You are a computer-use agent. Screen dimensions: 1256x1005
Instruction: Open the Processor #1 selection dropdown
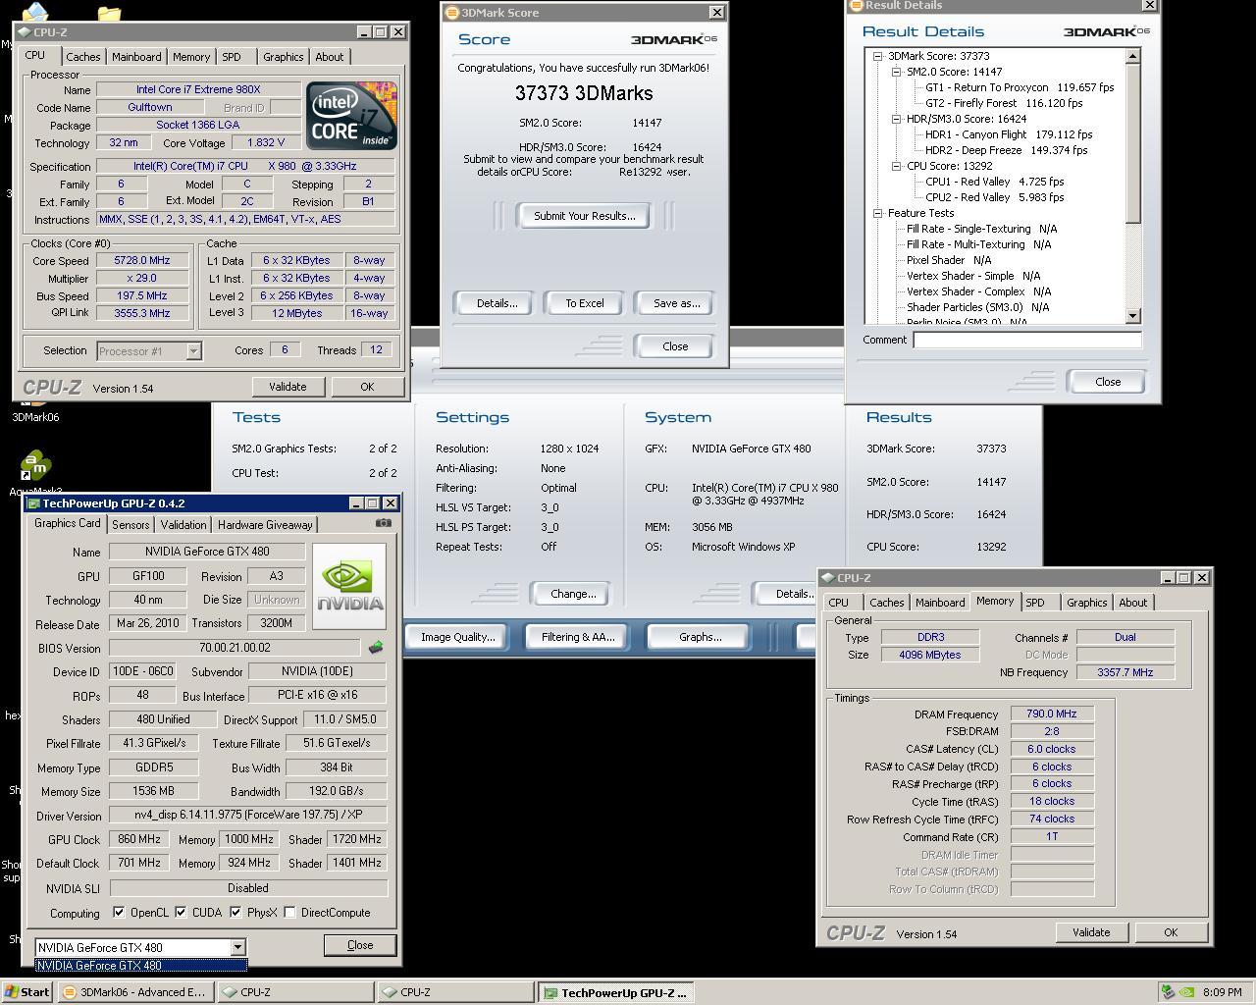pos(193,350)
